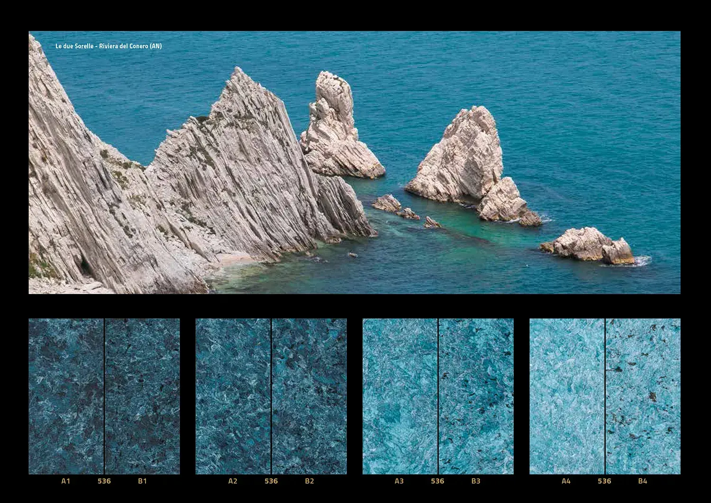Select the A2 label below the swatch
This screenshot has width=711, height=503.
[233, 481]
